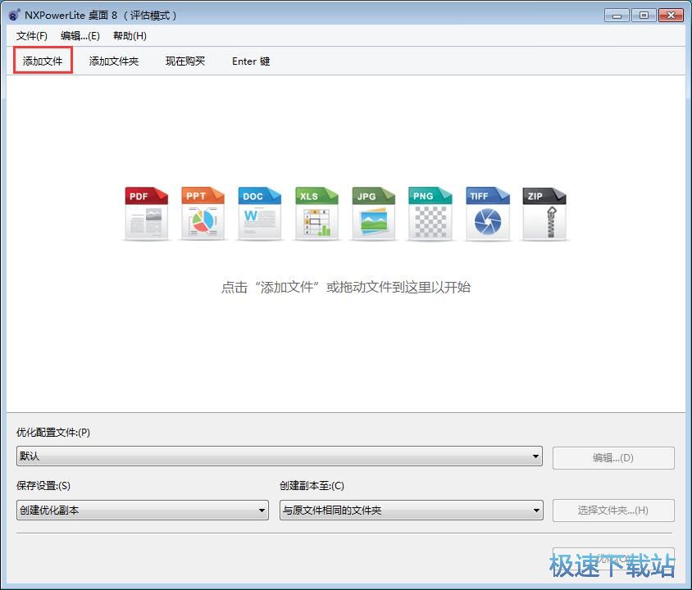Click the 创建副本至:(C) label

tap(312, 485)
